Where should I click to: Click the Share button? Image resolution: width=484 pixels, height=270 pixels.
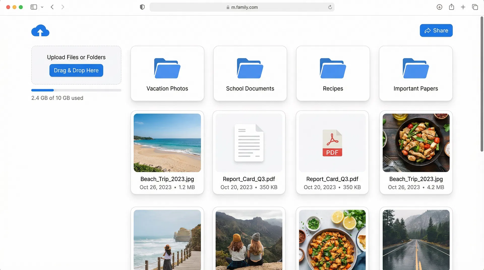[x=436, y=30]
